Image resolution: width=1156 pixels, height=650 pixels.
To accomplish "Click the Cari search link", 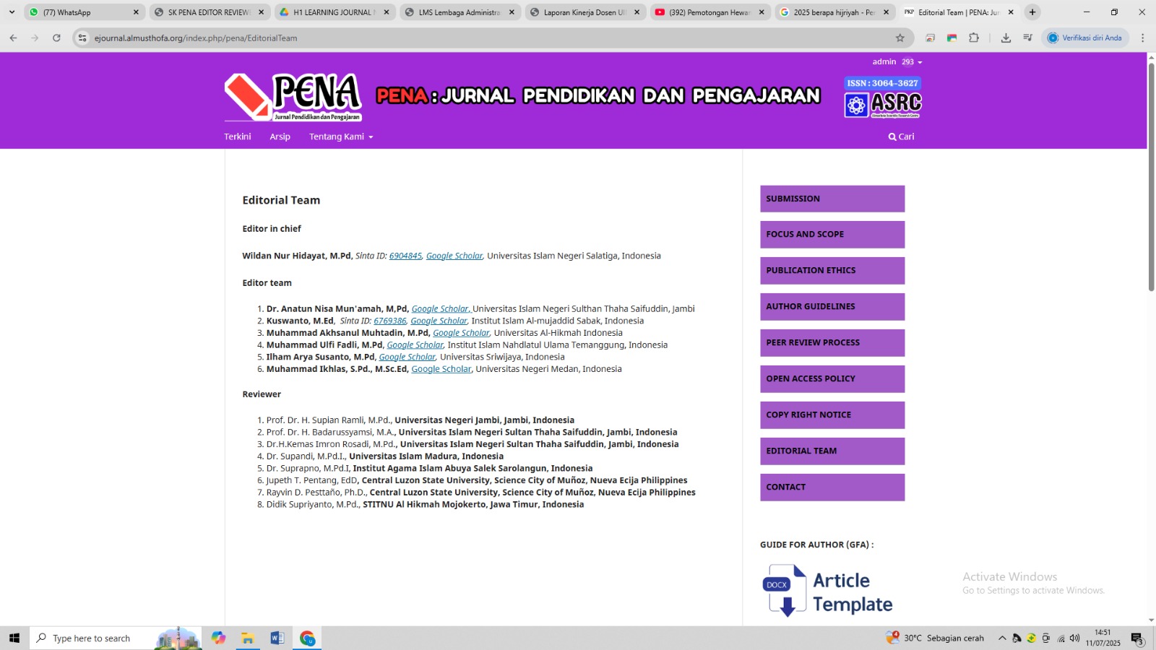I will click(x=901, y=136).
